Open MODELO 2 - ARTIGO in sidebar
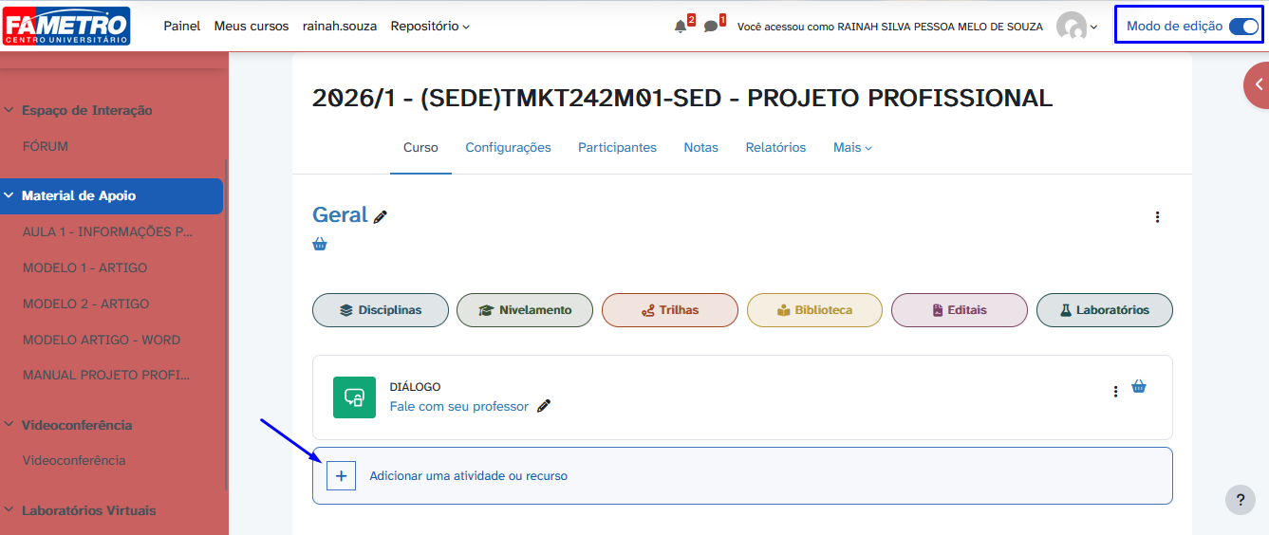 pyautogui.click(x=86, y=304)
